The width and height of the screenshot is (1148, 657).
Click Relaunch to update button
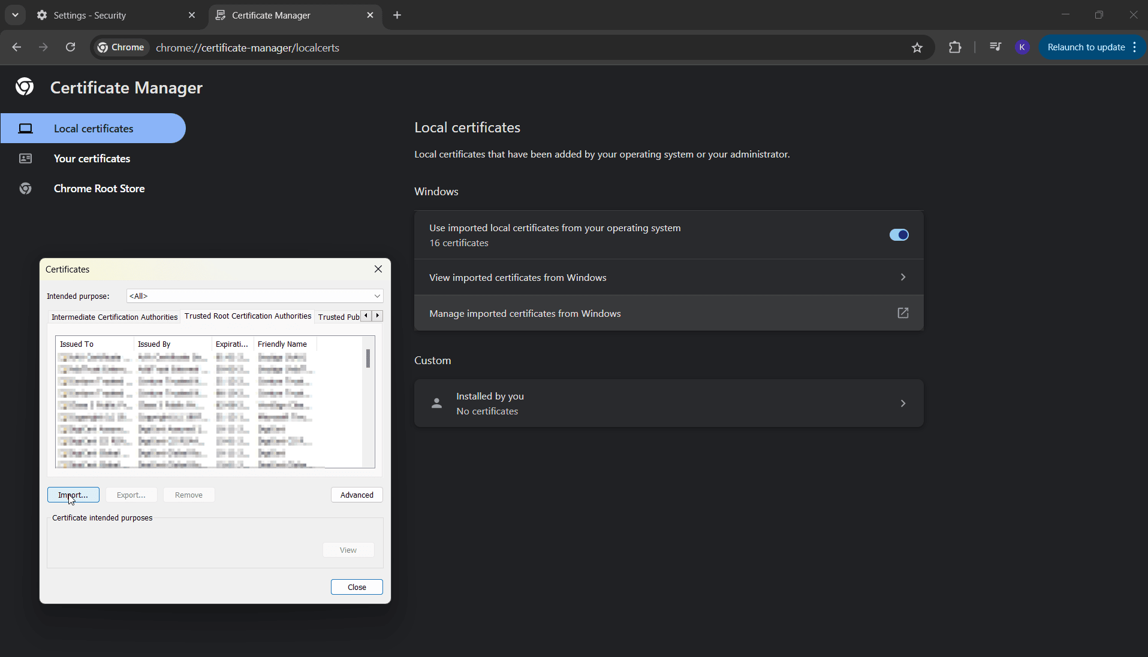[1086, 47]
